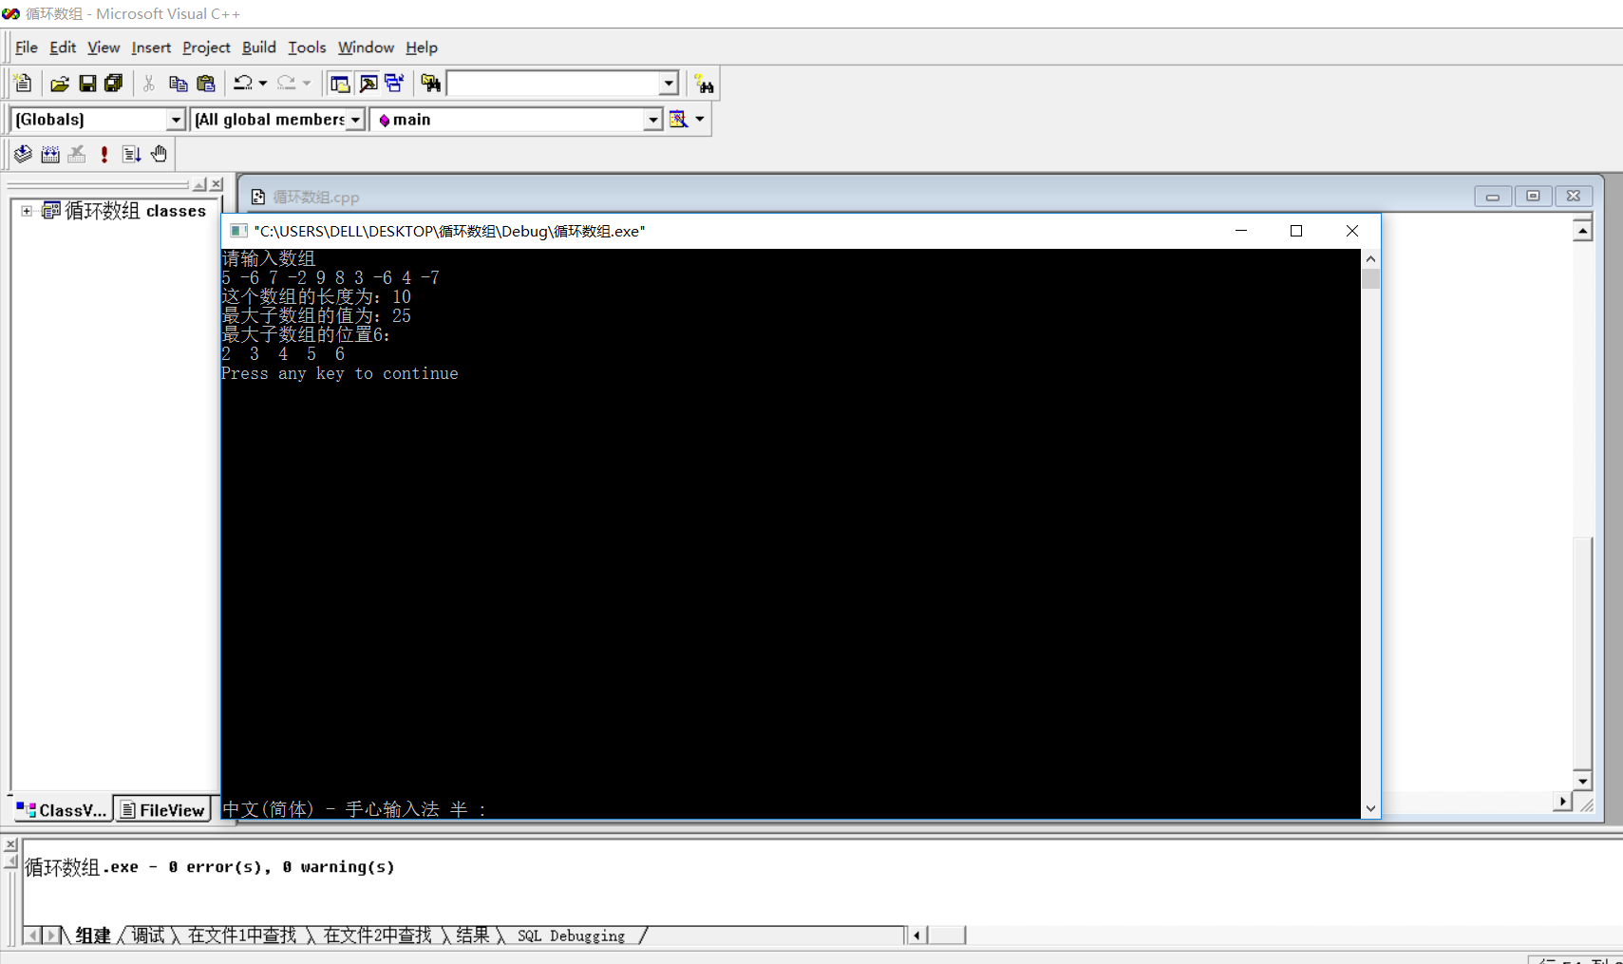Open the Find combo box dropdown arrow
Screen dimensions: 1623x964
pos(669,84)
